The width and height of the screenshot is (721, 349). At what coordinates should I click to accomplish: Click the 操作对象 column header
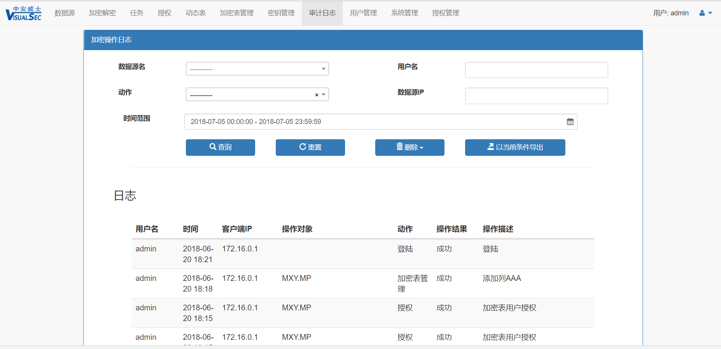[x=297, y=229]
